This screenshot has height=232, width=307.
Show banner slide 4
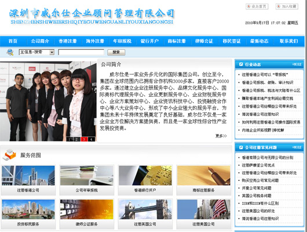92,139
